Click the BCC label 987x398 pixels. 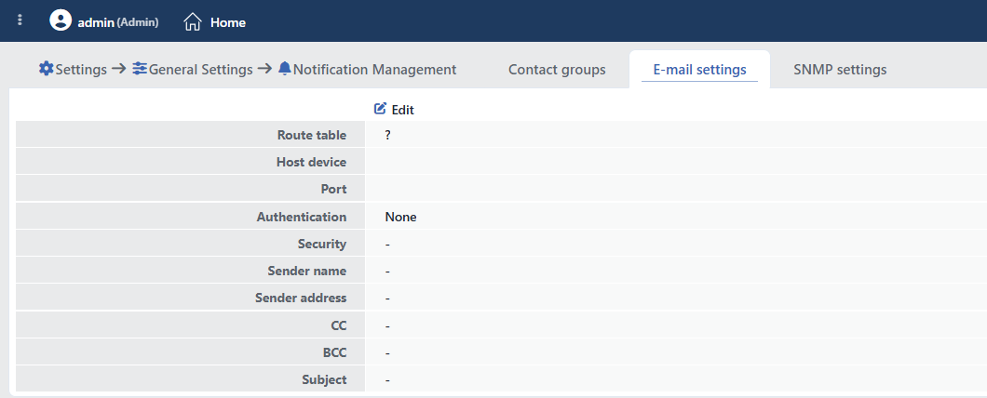[334, 352]
